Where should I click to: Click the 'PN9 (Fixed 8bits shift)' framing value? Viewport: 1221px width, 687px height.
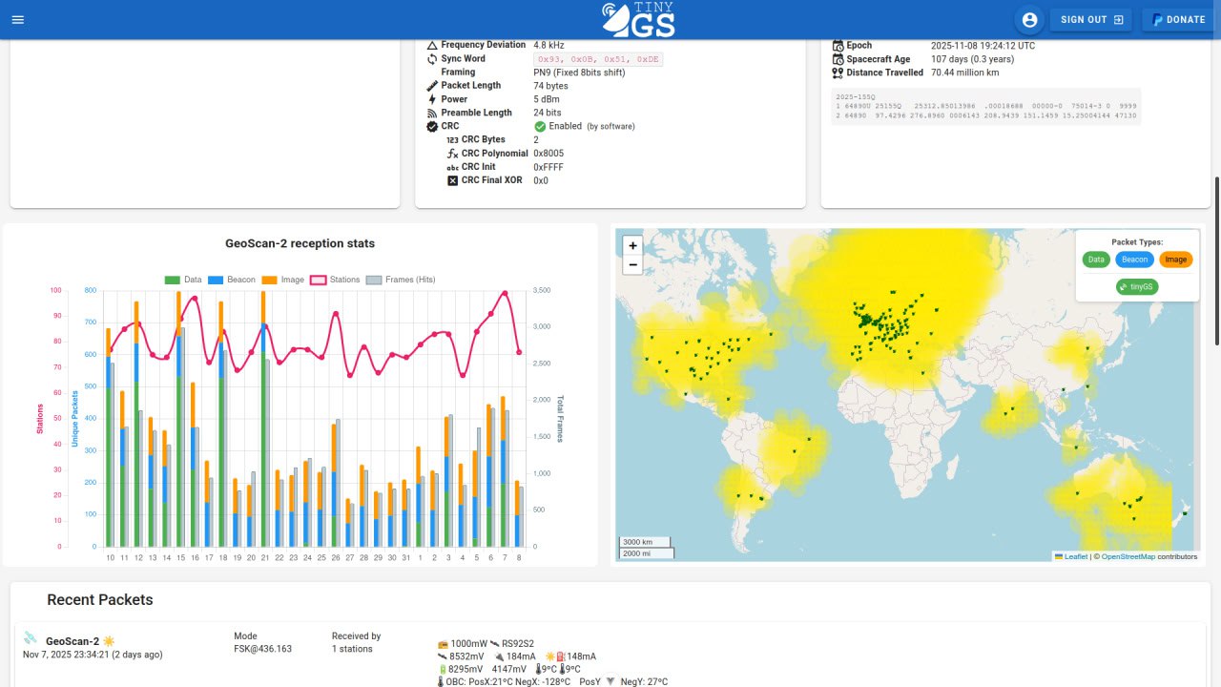coord(579,73)
